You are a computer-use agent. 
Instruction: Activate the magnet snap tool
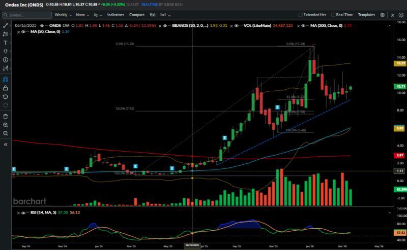6,79
